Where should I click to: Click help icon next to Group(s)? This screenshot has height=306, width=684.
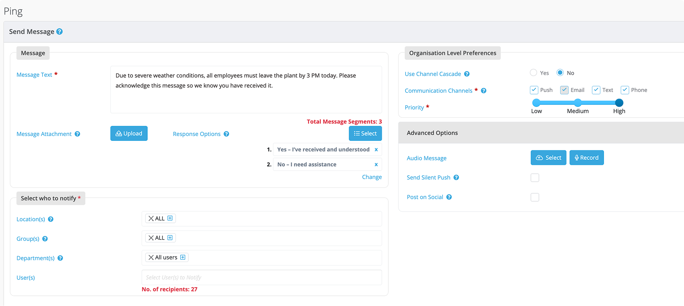(45, 238)
